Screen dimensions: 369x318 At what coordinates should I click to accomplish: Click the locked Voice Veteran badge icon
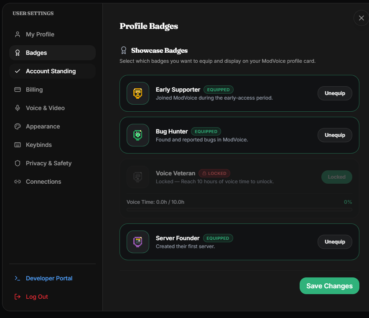click(x=137, y=177)
